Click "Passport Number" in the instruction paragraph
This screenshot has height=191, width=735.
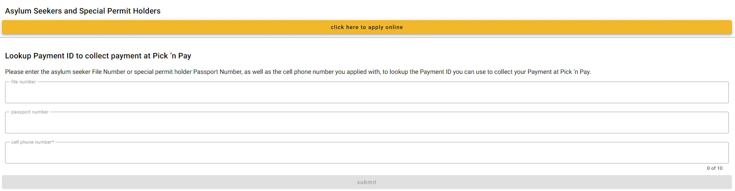point(217,72)
